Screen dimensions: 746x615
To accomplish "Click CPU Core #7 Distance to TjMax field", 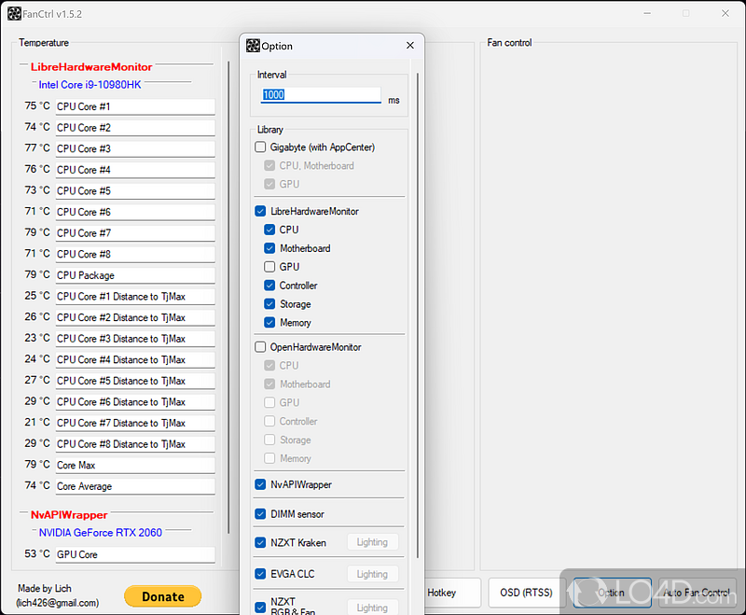I will coord(135,423).
